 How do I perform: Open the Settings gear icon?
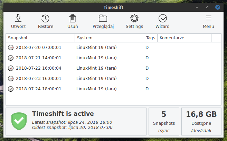[134, 18]
